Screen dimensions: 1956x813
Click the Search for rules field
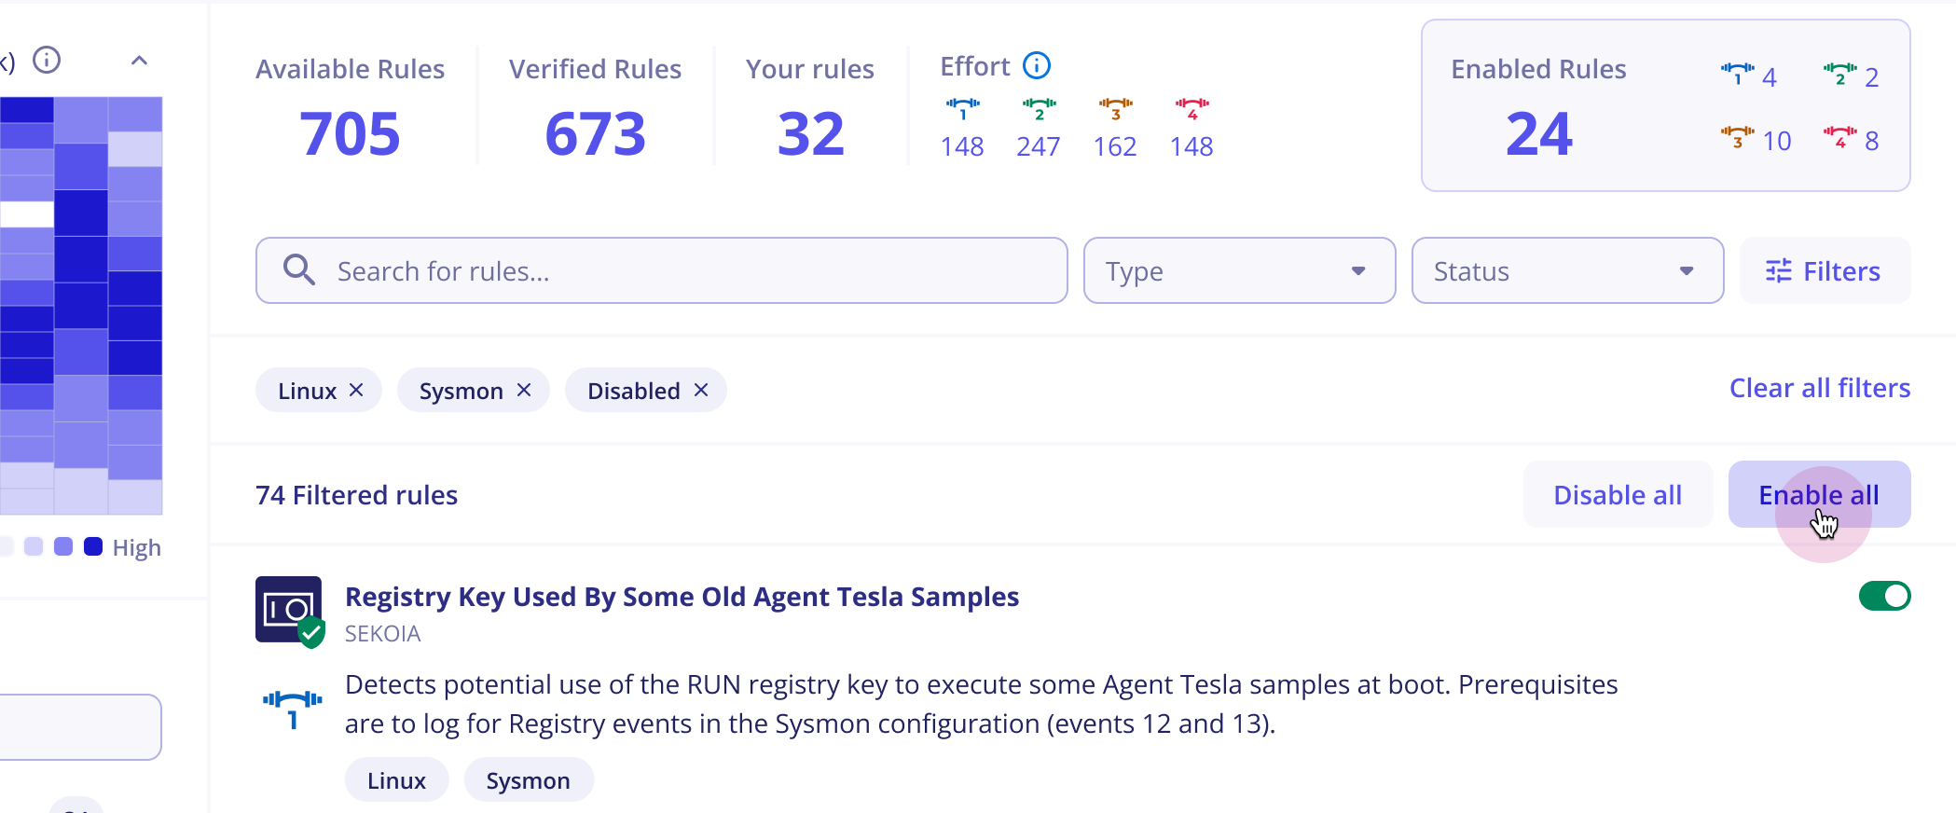(x=690, y=270)
